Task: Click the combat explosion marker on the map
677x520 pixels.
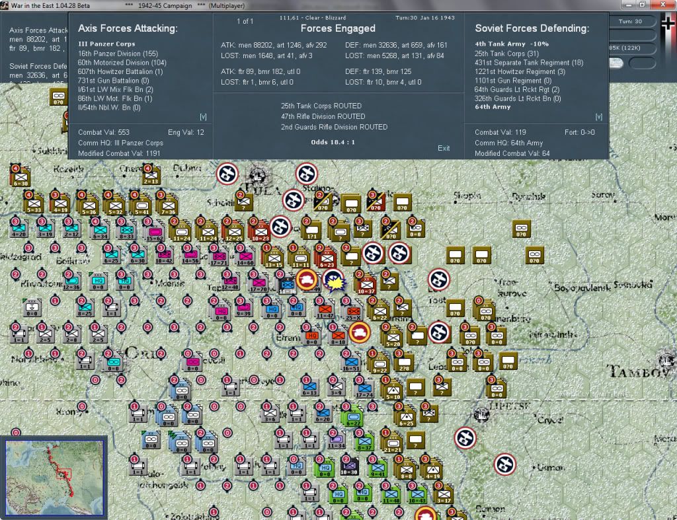Action: 333,281
